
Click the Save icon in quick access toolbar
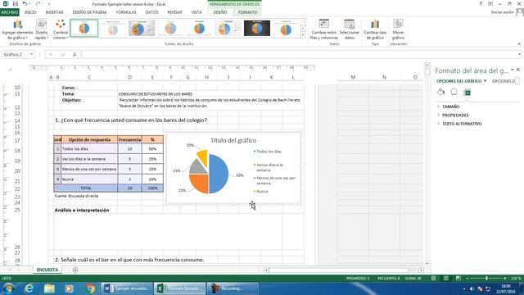coord(16,3)
